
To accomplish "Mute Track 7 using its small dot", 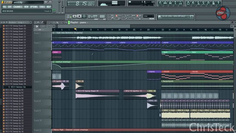I will (x=50, y=98).
